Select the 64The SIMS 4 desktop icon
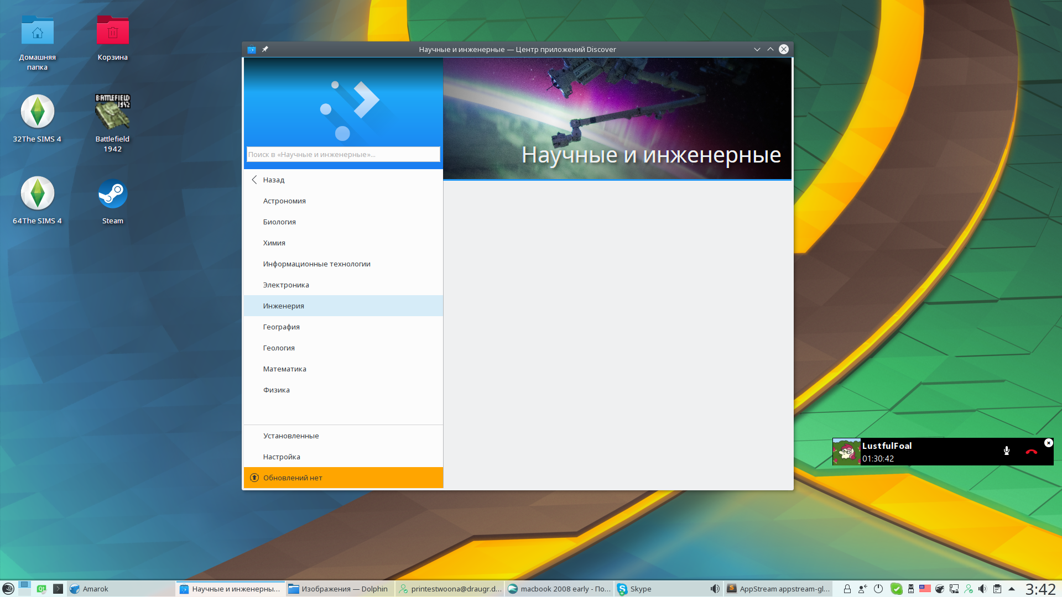1062x597 pixels. pos(38,201)
